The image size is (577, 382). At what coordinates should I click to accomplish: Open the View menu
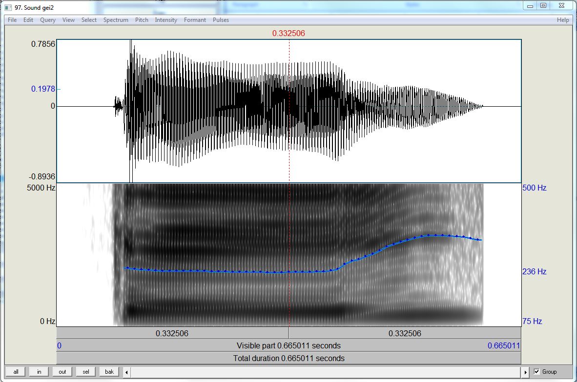[68, 20]
